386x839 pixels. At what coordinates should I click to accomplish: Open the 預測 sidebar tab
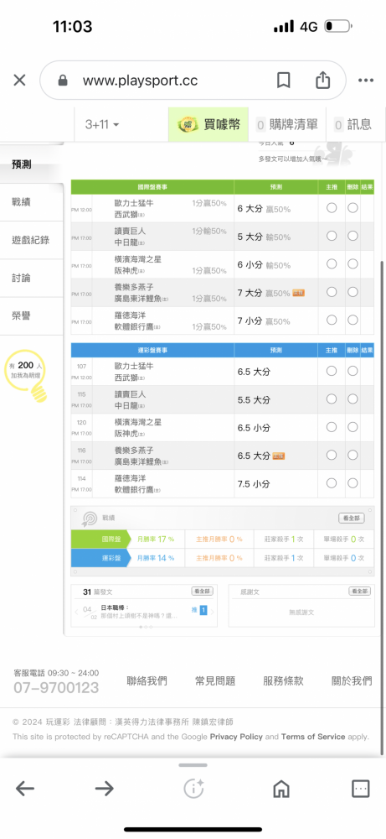31,164
